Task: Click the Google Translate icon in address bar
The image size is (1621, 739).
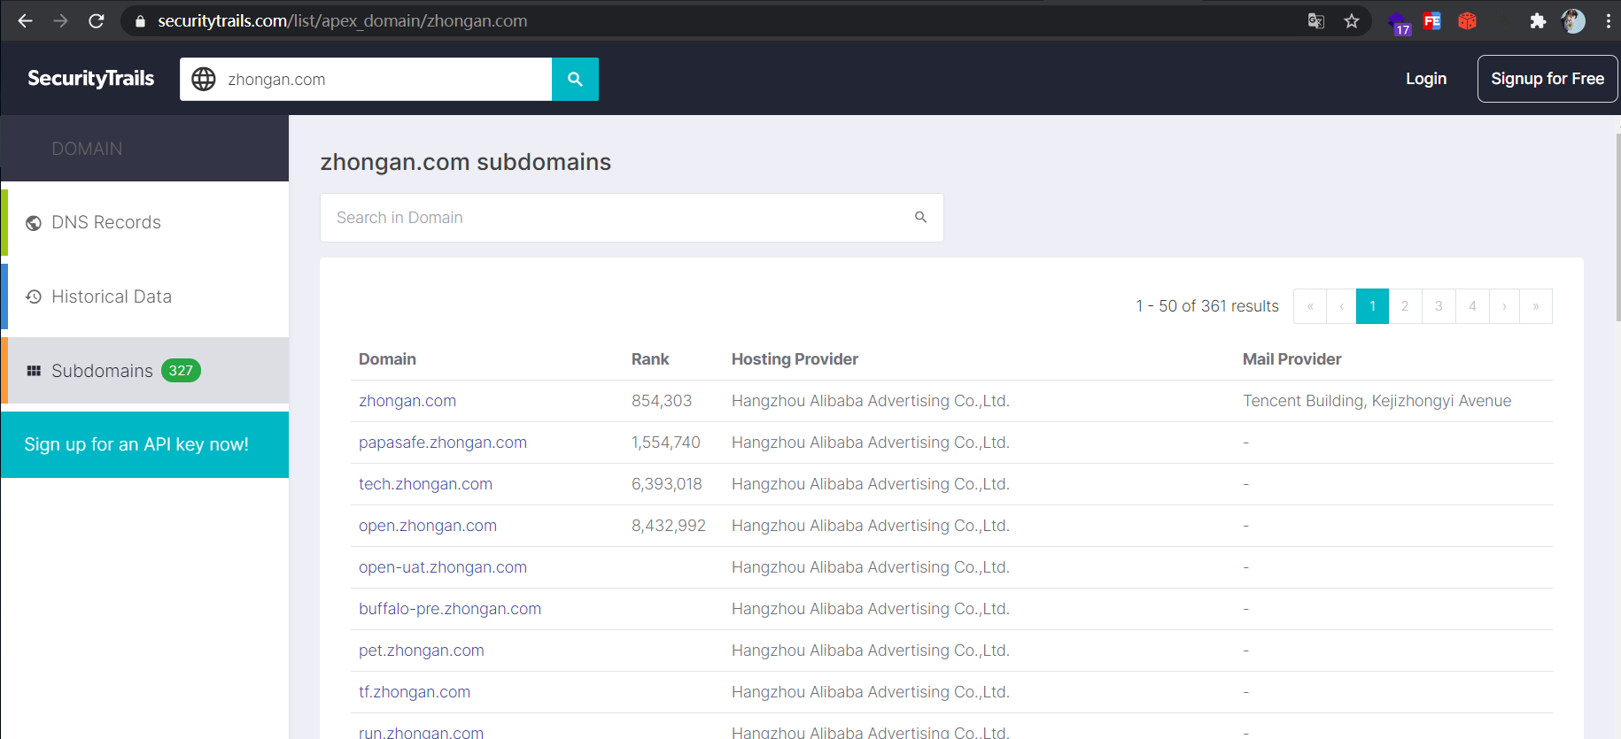Action: [x=1316, y=21]
